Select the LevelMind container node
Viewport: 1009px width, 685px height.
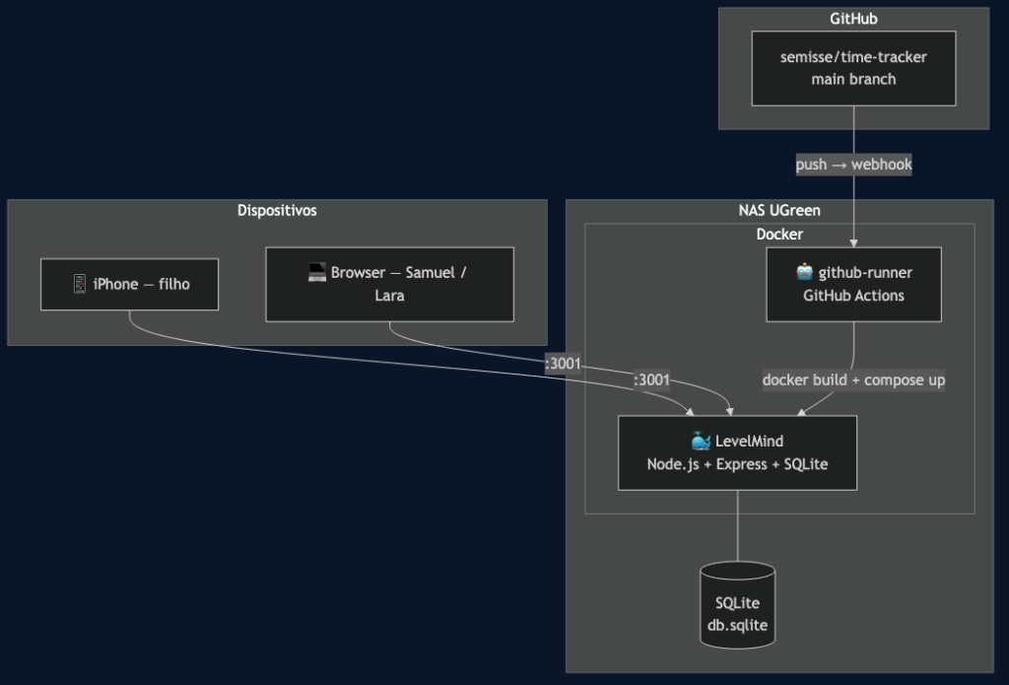(737, 452)
